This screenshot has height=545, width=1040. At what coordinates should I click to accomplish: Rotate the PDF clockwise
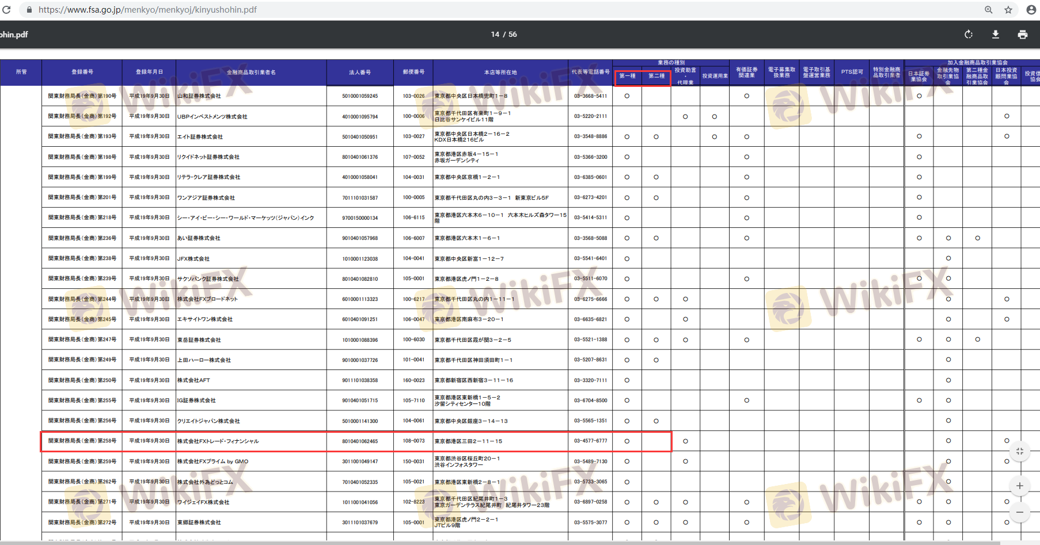(x=969, y=35)
